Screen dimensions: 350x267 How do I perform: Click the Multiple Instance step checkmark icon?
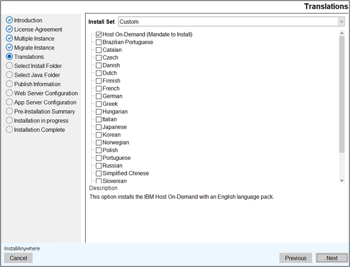coord(9,39)
